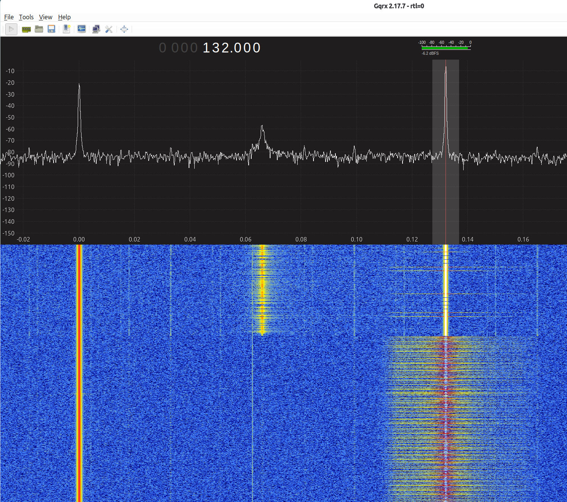This screenshot has width=567, height=502.
Task: Open the Tools menu
Action: (x=26, y=17)
